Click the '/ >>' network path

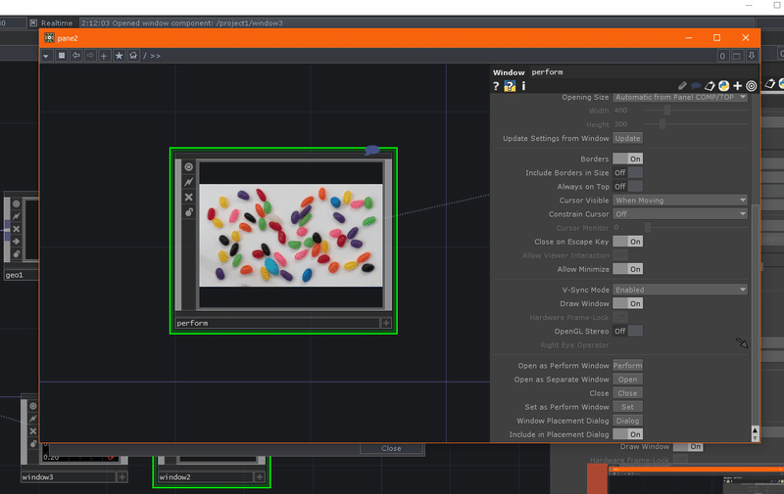(x=152, y=56)
